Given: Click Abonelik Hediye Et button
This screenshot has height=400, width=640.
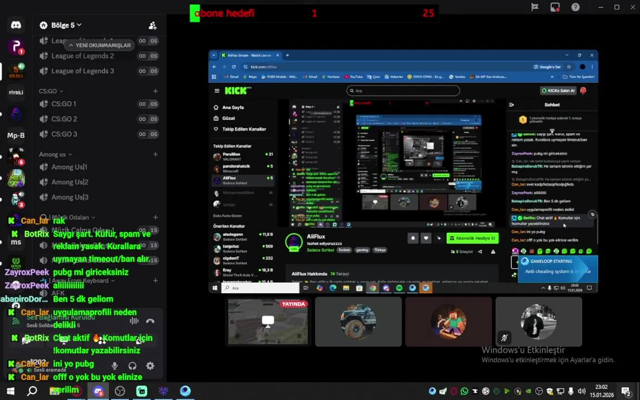Looking at the screenshot, I should pyautogui.click(x=472, y=238).
